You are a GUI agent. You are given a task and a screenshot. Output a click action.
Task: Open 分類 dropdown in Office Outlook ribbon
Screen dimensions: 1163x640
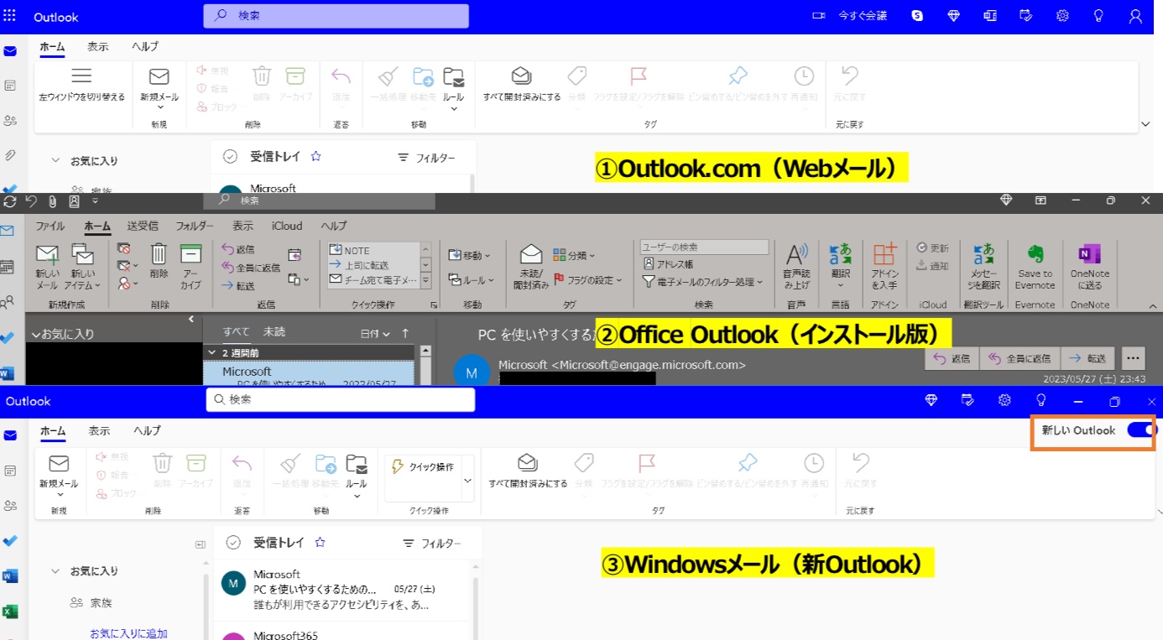[x=575, y=255]
